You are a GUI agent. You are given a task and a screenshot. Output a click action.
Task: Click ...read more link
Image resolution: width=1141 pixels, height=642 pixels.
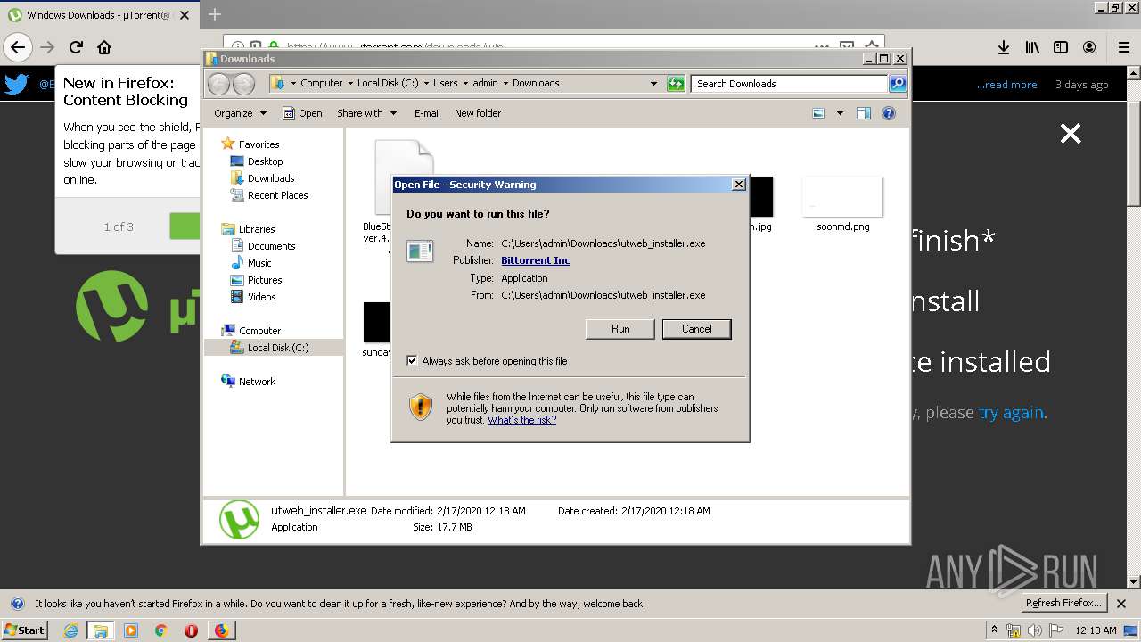coord(1006,85)
